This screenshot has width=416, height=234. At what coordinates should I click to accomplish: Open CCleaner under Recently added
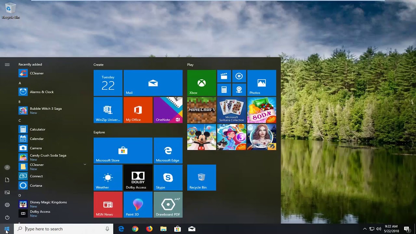[53, 73]
